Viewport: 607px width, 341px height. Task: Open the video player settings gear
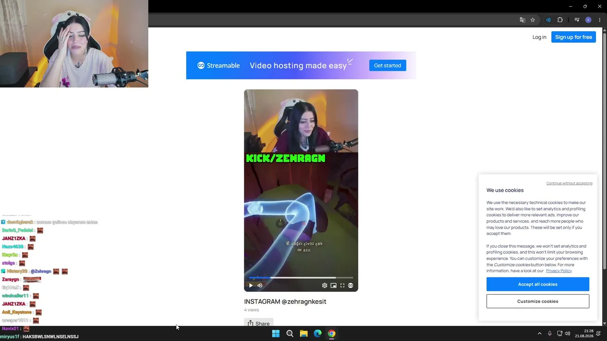click(324, 286)
